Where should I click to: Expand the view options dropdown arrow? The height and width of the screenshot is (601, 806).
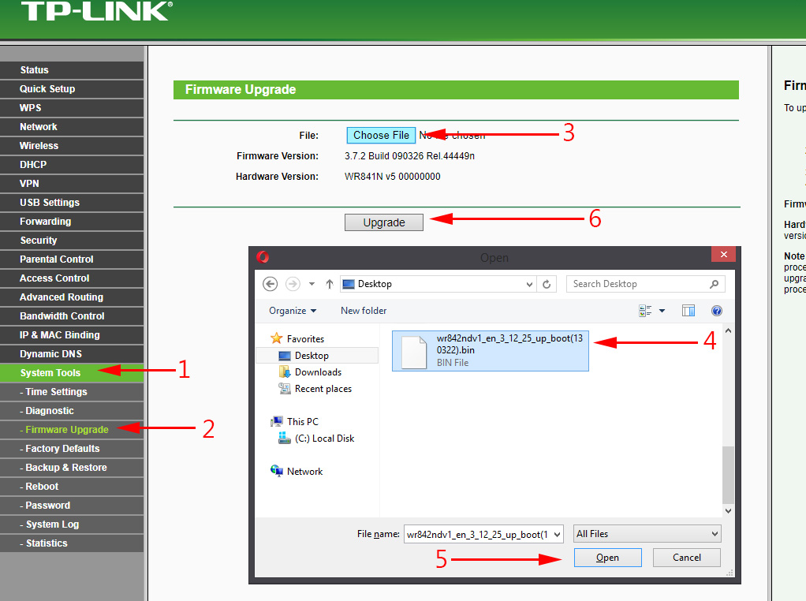(662, 311)
